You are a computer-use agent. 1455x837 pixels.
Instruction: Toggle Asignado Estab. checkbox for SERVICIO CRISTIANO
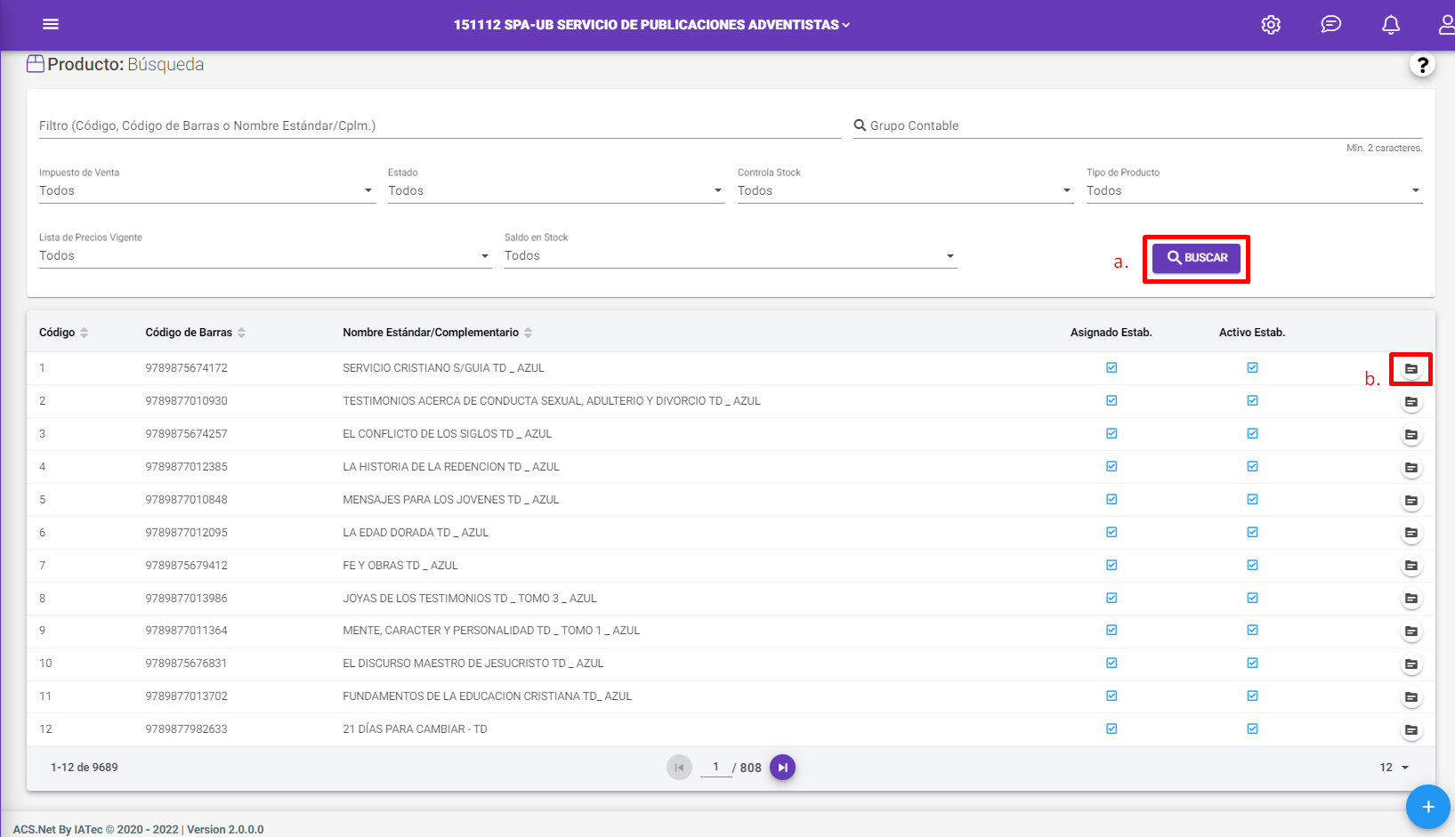pyautogui.click(x=1111, y=367)
